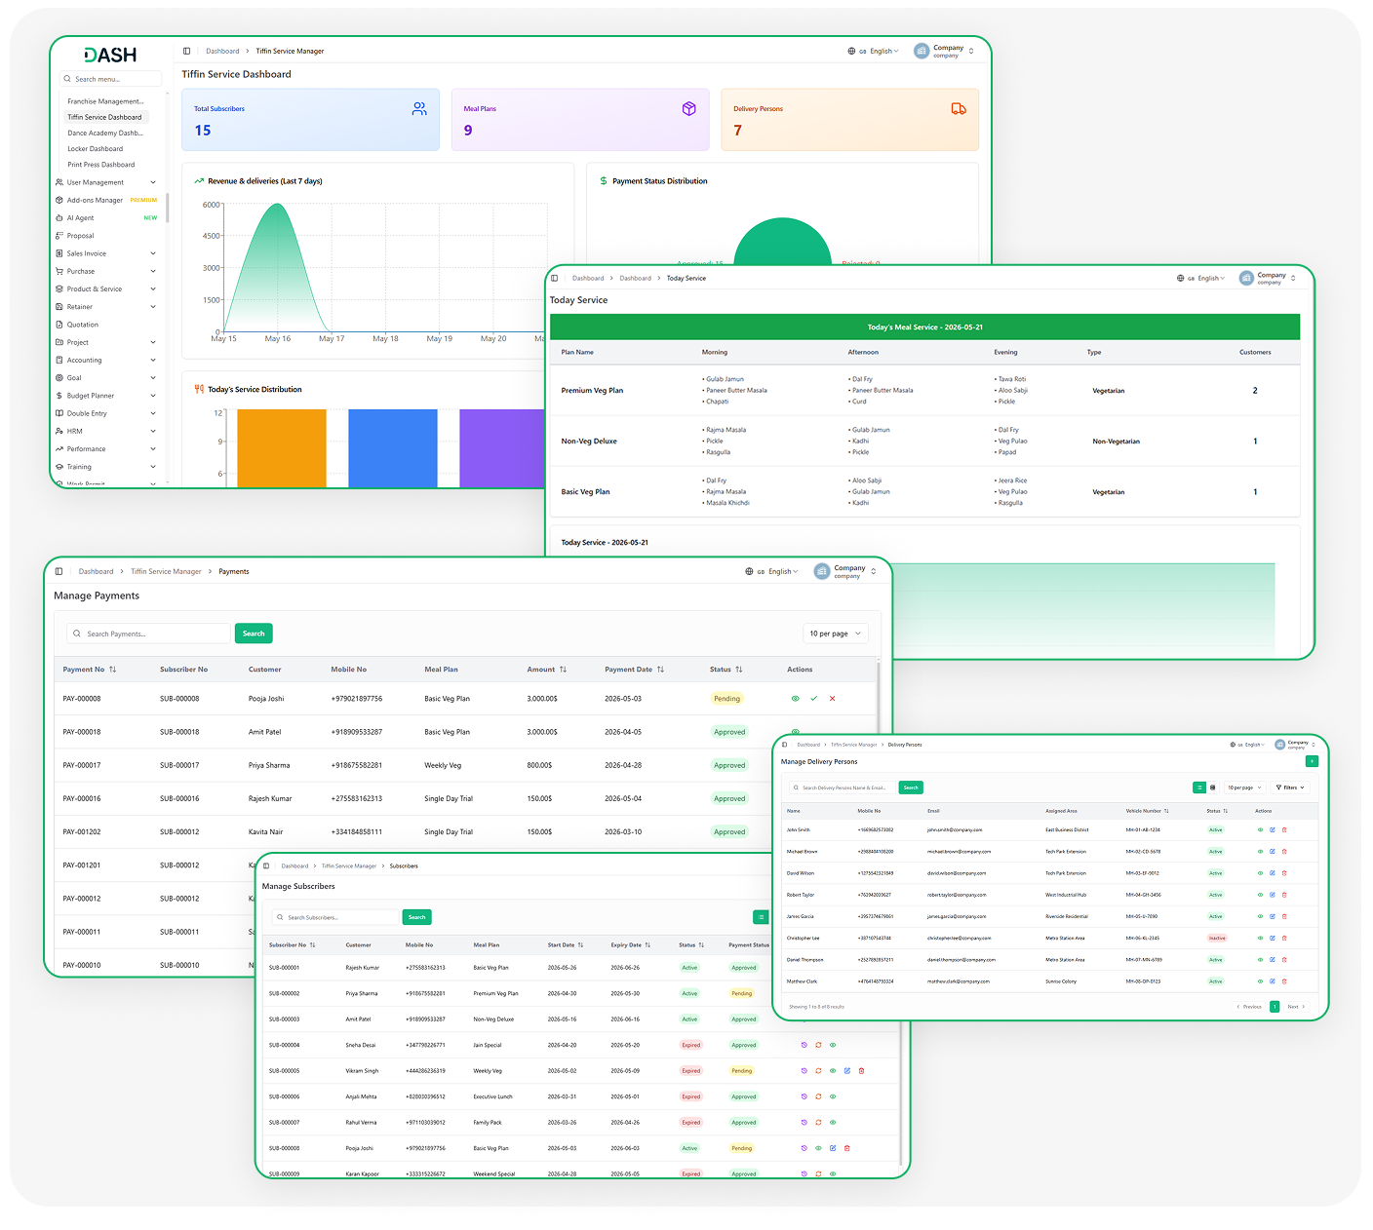This screenshot has height=1230, width=1373.
Task: Click history icon for subscriber SUB-000004
Action: tap(804, 1045)
